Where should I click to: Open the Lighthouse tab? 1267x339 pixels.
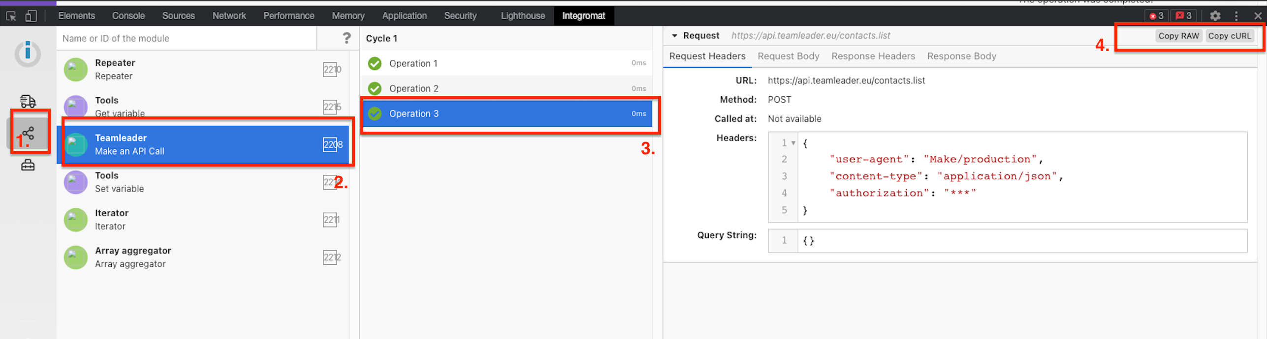(523, 16)
